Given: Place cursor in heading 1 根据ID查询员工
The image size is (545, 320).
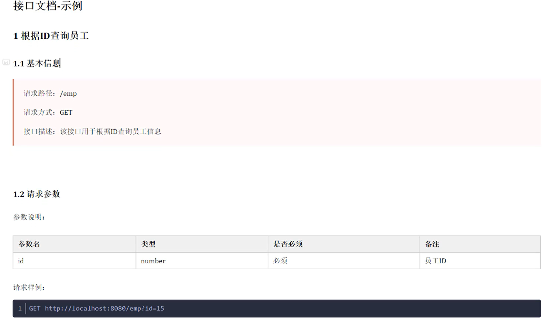Looking at the screenshot, I should (x=51, y=36).
